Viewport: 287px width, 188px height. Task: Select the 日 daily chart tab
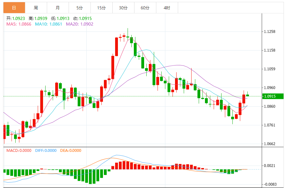[x=14, y=8]
